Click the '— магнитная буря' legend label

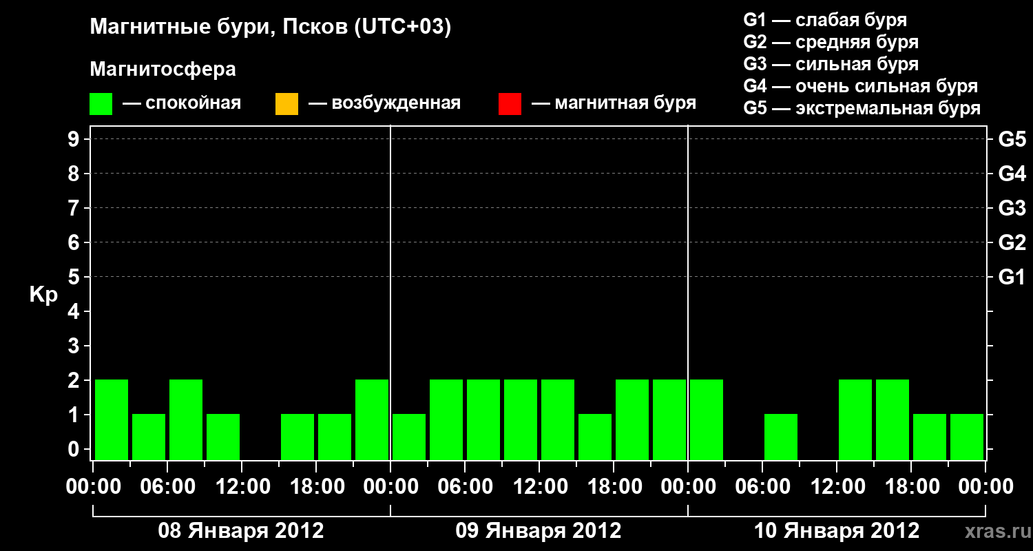(614, 104)
